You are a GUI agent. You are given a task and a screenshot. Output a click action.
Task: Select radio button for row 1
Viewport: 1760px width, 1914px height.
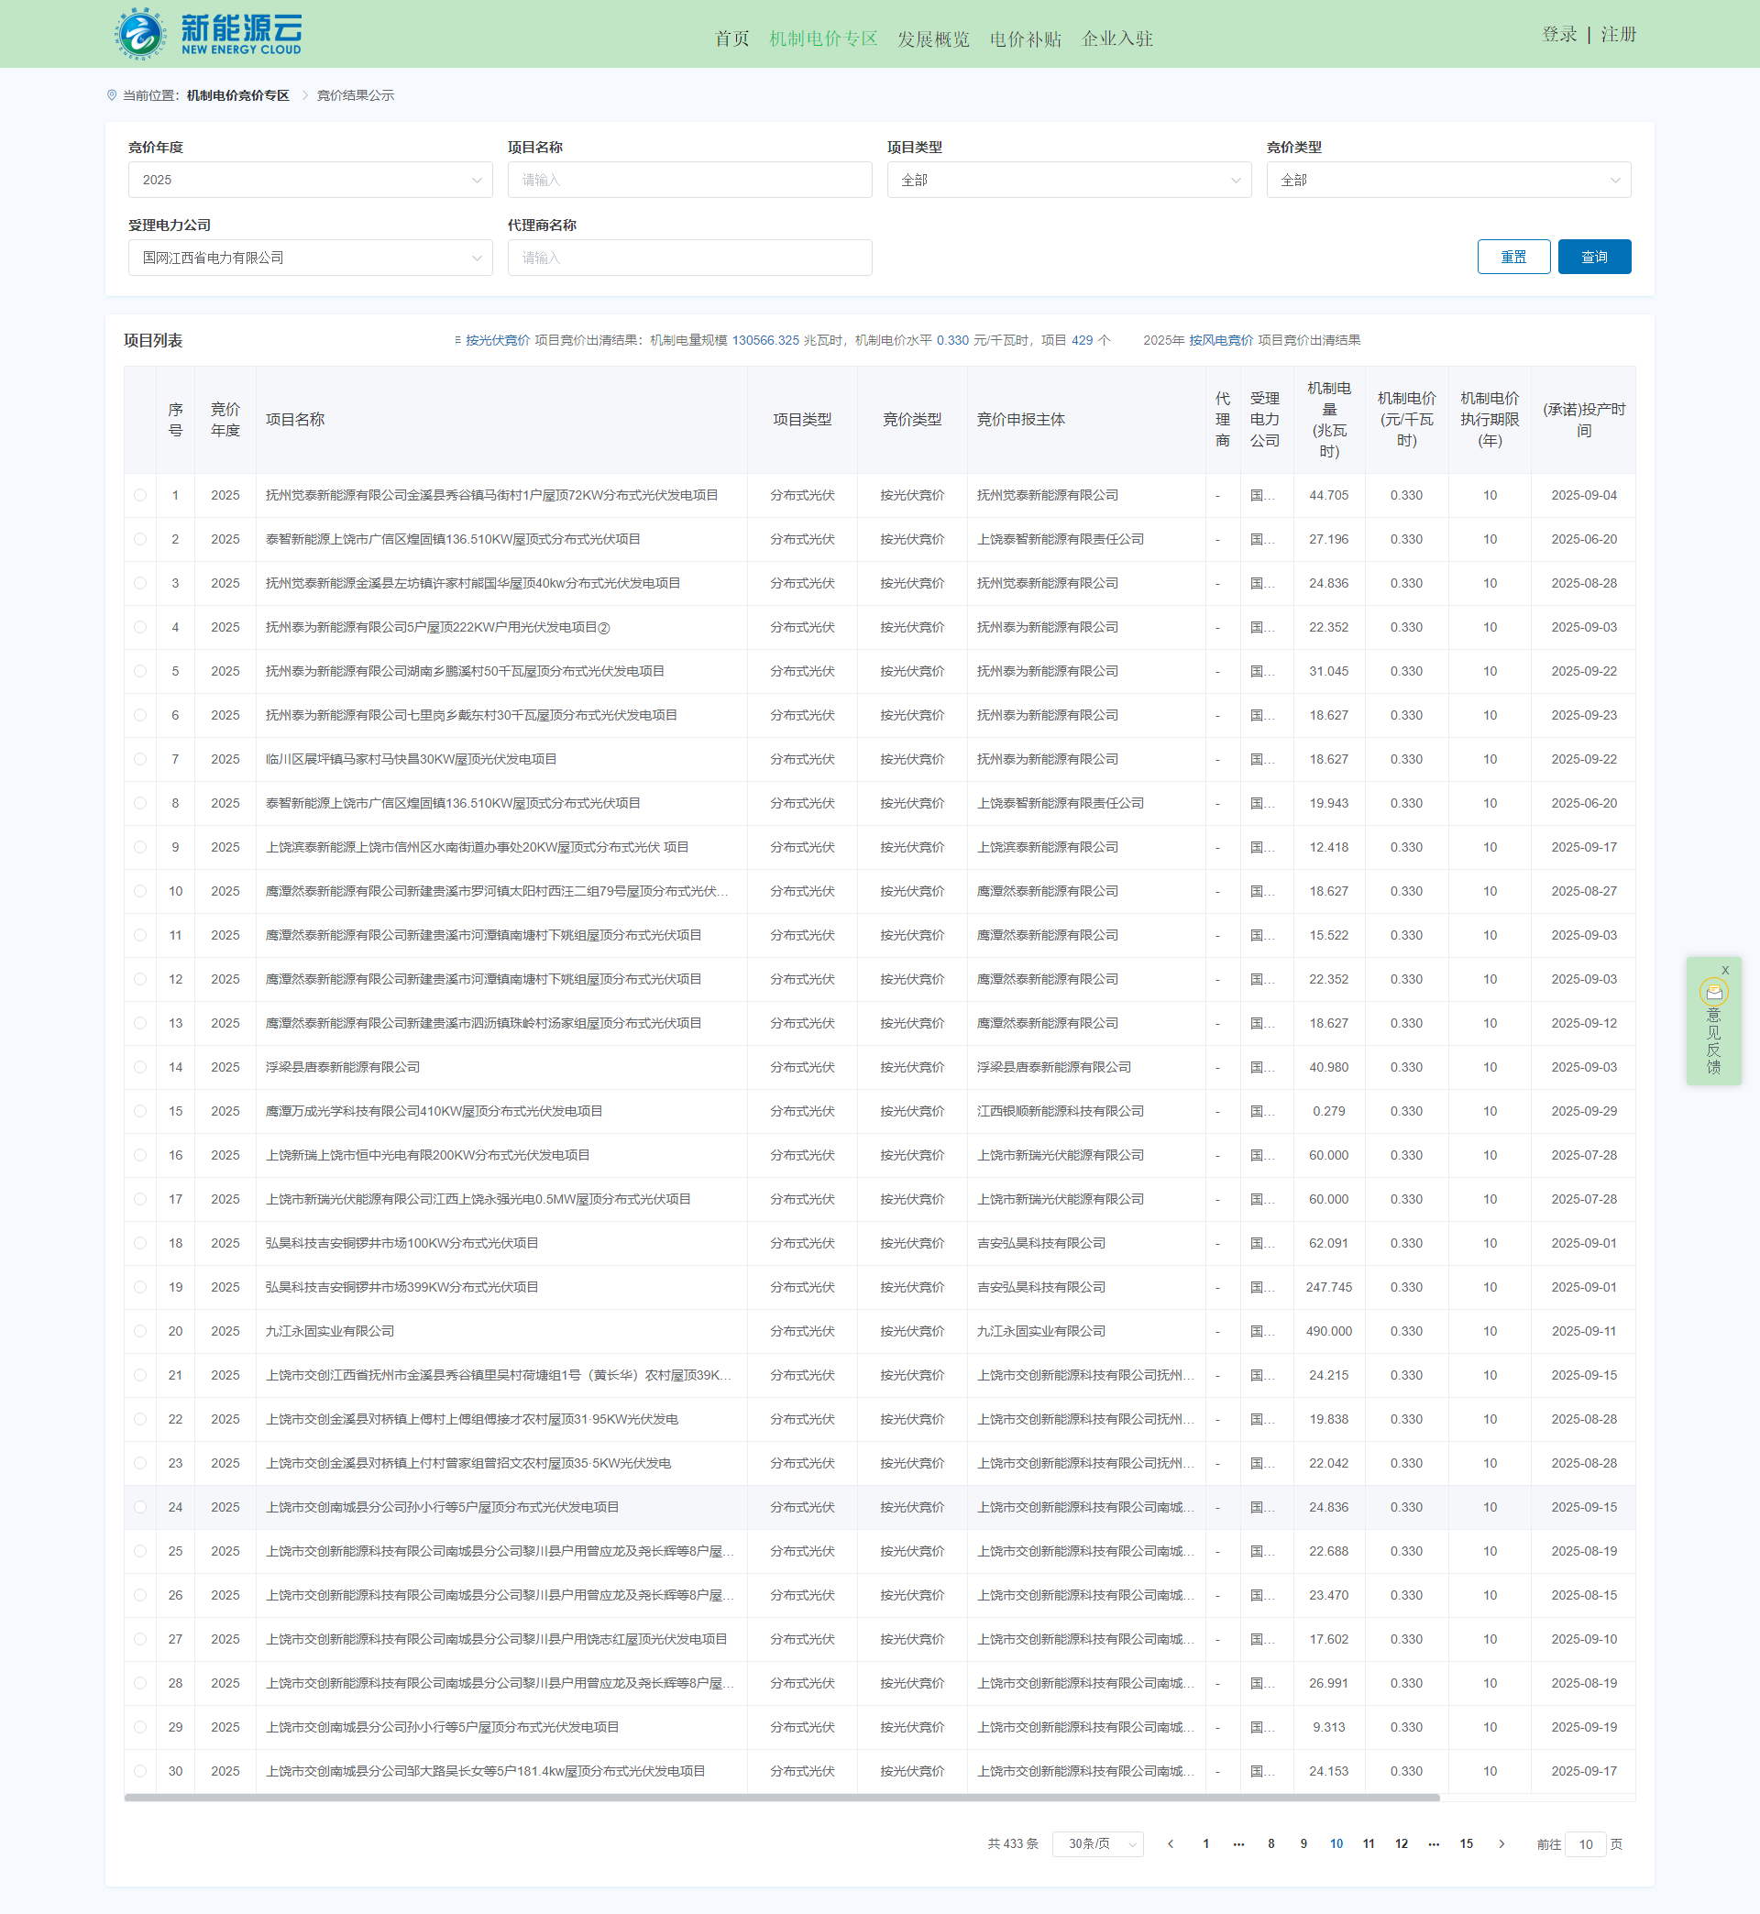141,495
